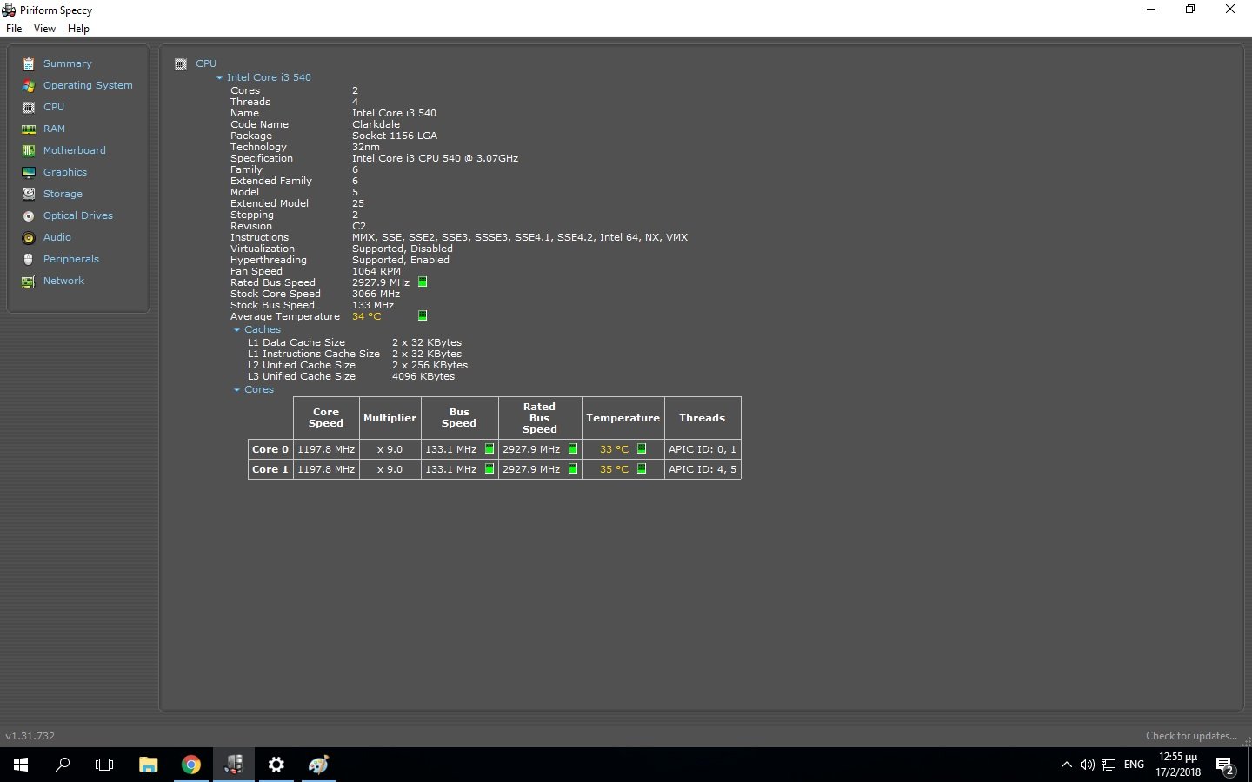Open Windows Settings gear in taskbar

coord(276,765)
